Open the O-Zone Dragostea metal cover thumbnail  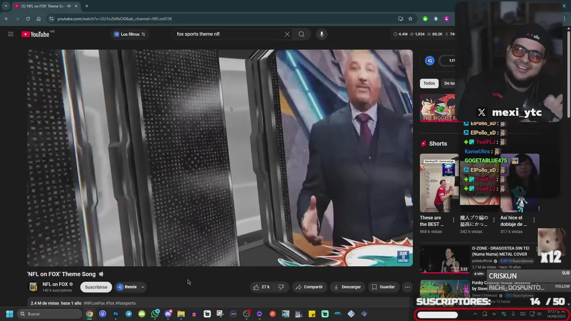click(445, 259)
